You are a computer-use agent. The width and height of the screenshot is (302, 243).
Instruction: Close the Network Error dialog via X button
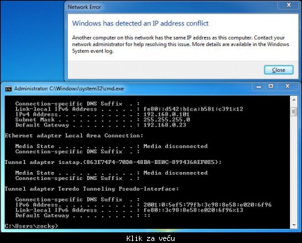pos(289,5)
